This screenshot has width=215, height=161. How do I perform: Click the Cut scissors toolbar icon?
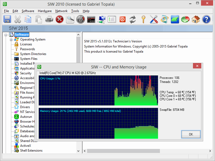coord(18,19)
